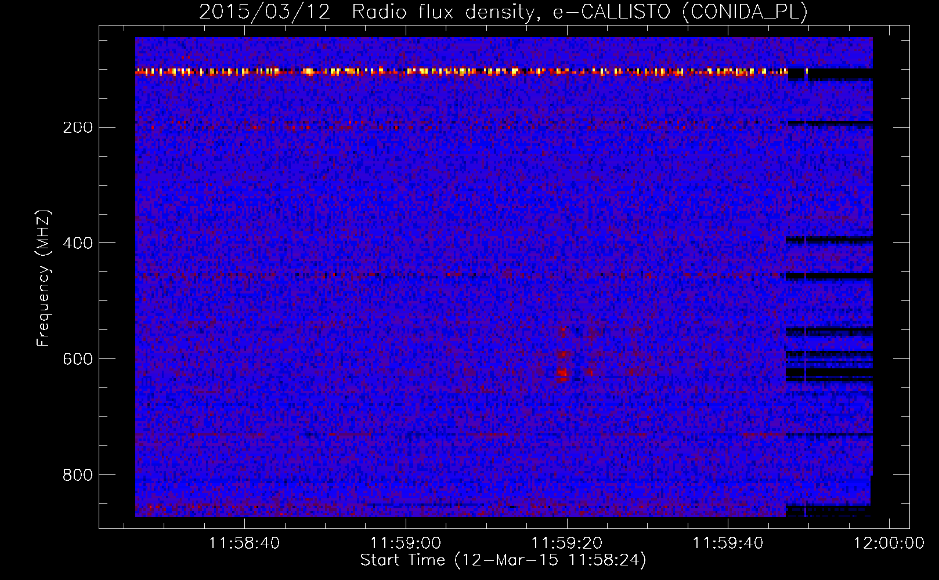Click the 800 MHz frequency tick label

78,475
